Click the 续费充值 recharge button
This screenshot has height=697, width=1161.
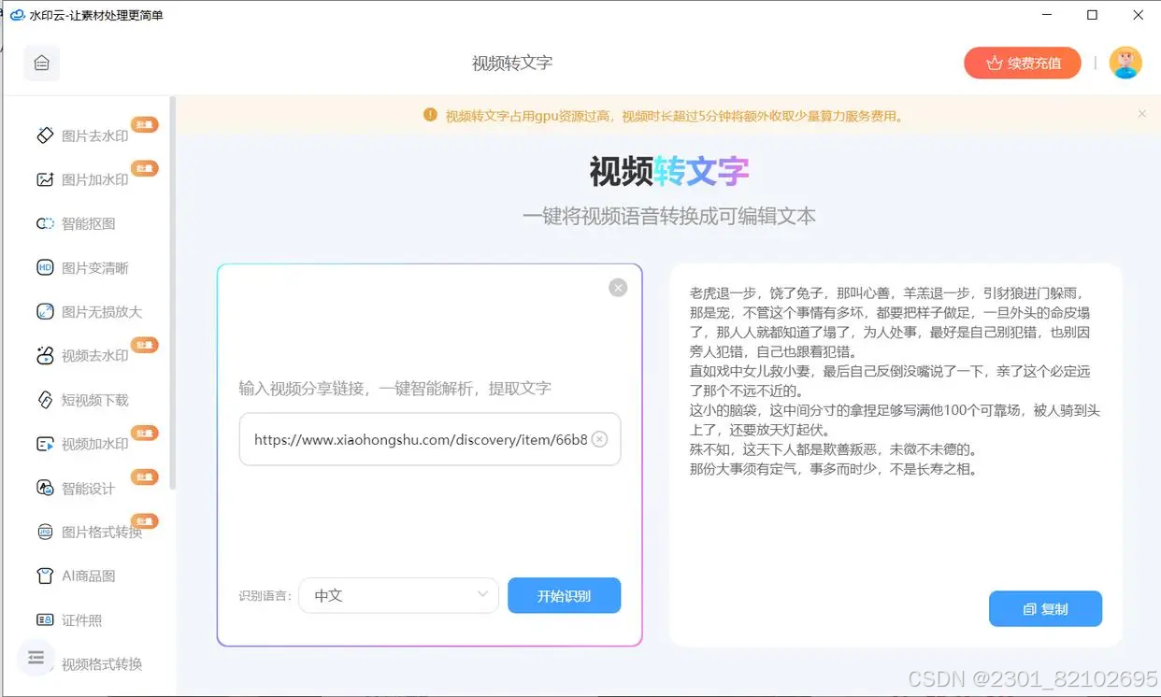[x=1023, y=63]
